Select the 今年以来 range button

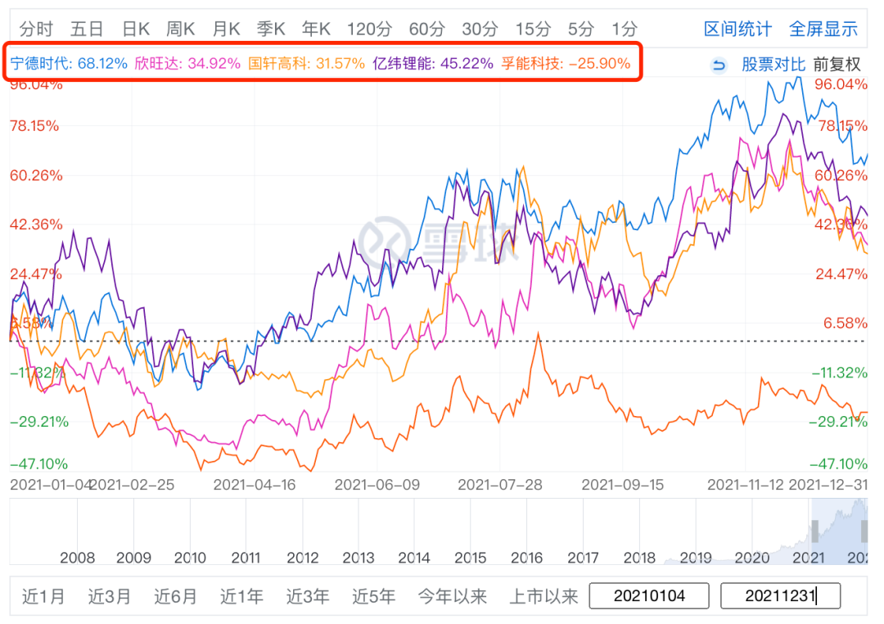[x=452, y=596]
